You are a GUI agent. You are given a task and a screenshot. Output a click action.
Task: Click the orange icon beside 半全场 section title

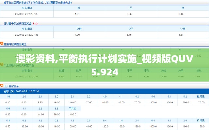click(x=2, y=65)
